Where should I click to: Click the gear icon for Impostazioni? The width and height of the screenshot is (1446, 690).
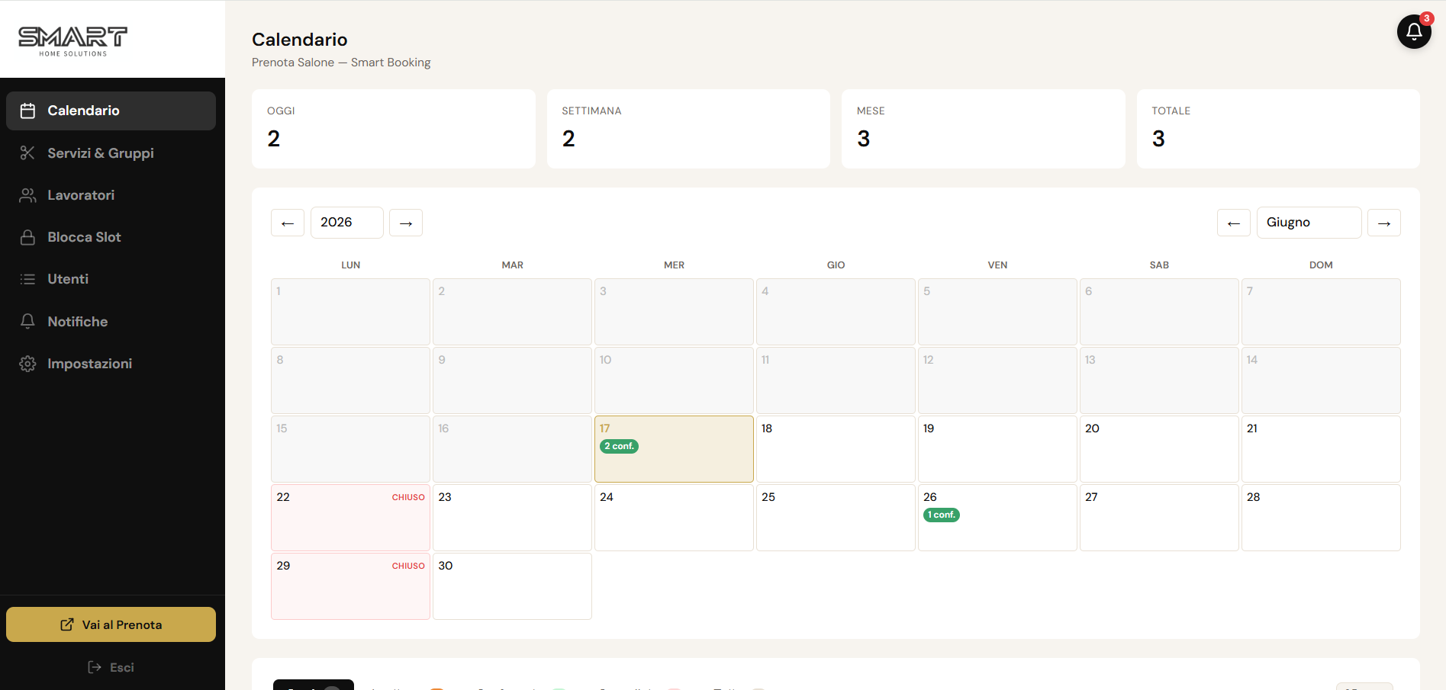pos(27,364)
